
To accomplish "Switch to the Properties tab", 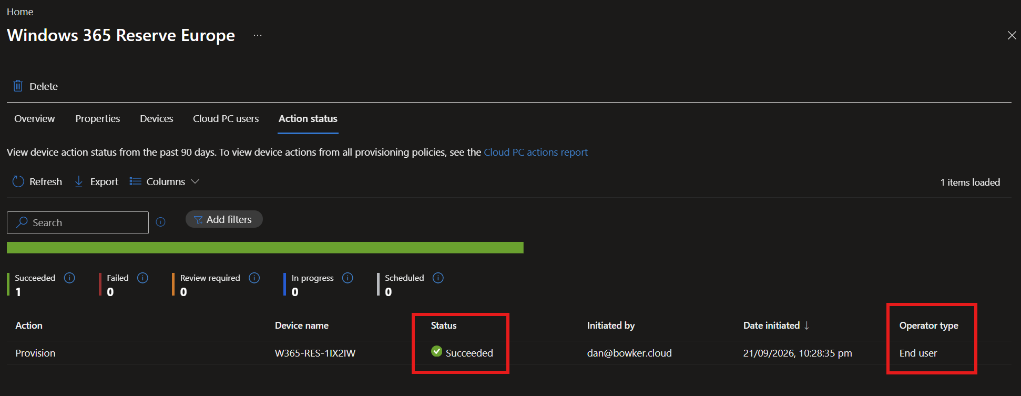I will [x=98, y=119].
